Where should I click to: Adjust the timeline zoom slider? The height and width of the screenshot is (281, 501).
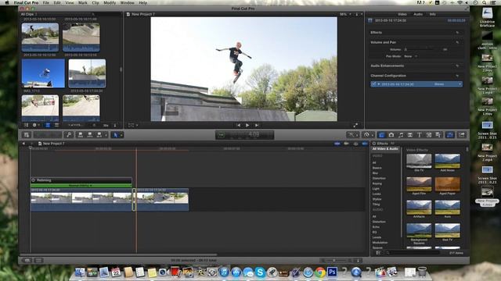337,261
